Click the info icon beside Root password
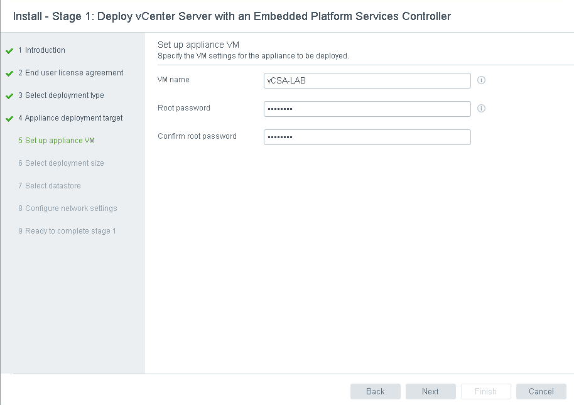The height and width of the screenshot is (405, 574). click(x=482, y=109)
